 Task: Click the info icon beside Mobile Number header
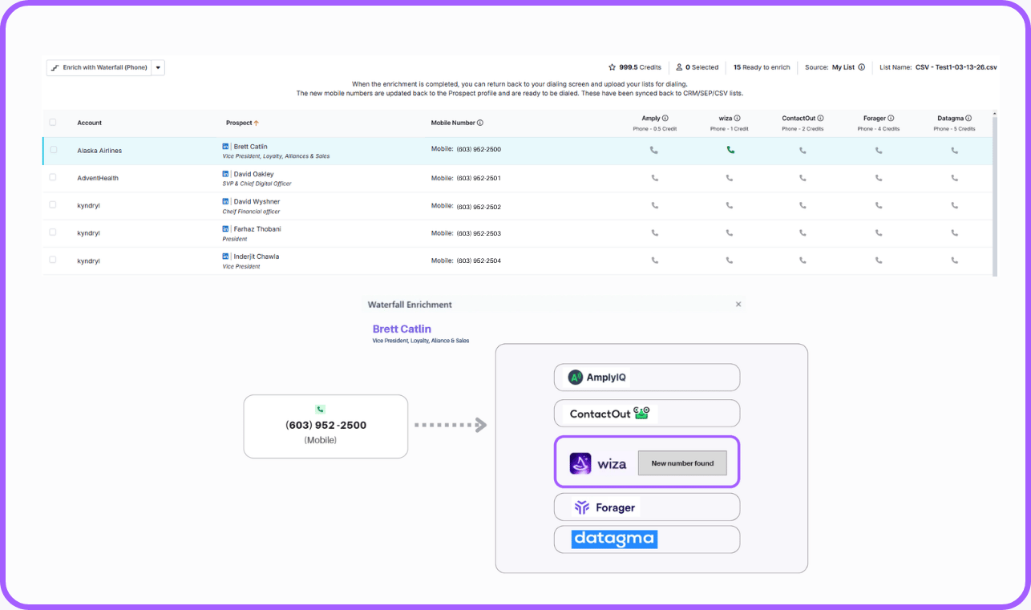[480, 123]
